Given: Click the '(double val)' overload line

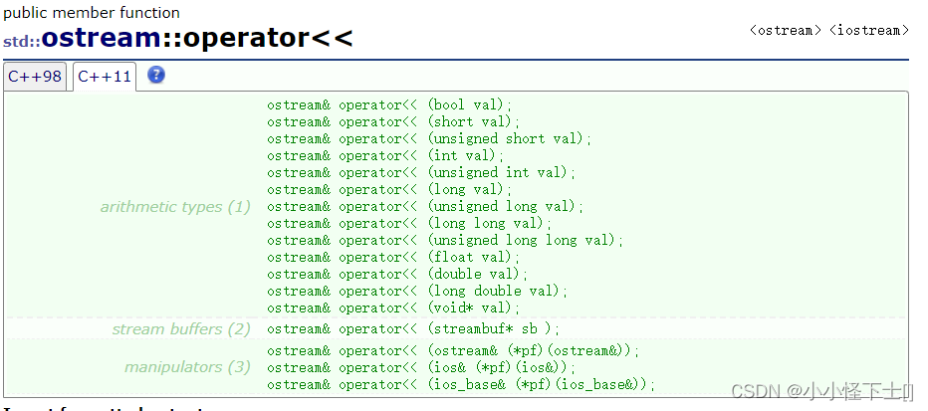Looking at the screenshot, I should (397, 275).
